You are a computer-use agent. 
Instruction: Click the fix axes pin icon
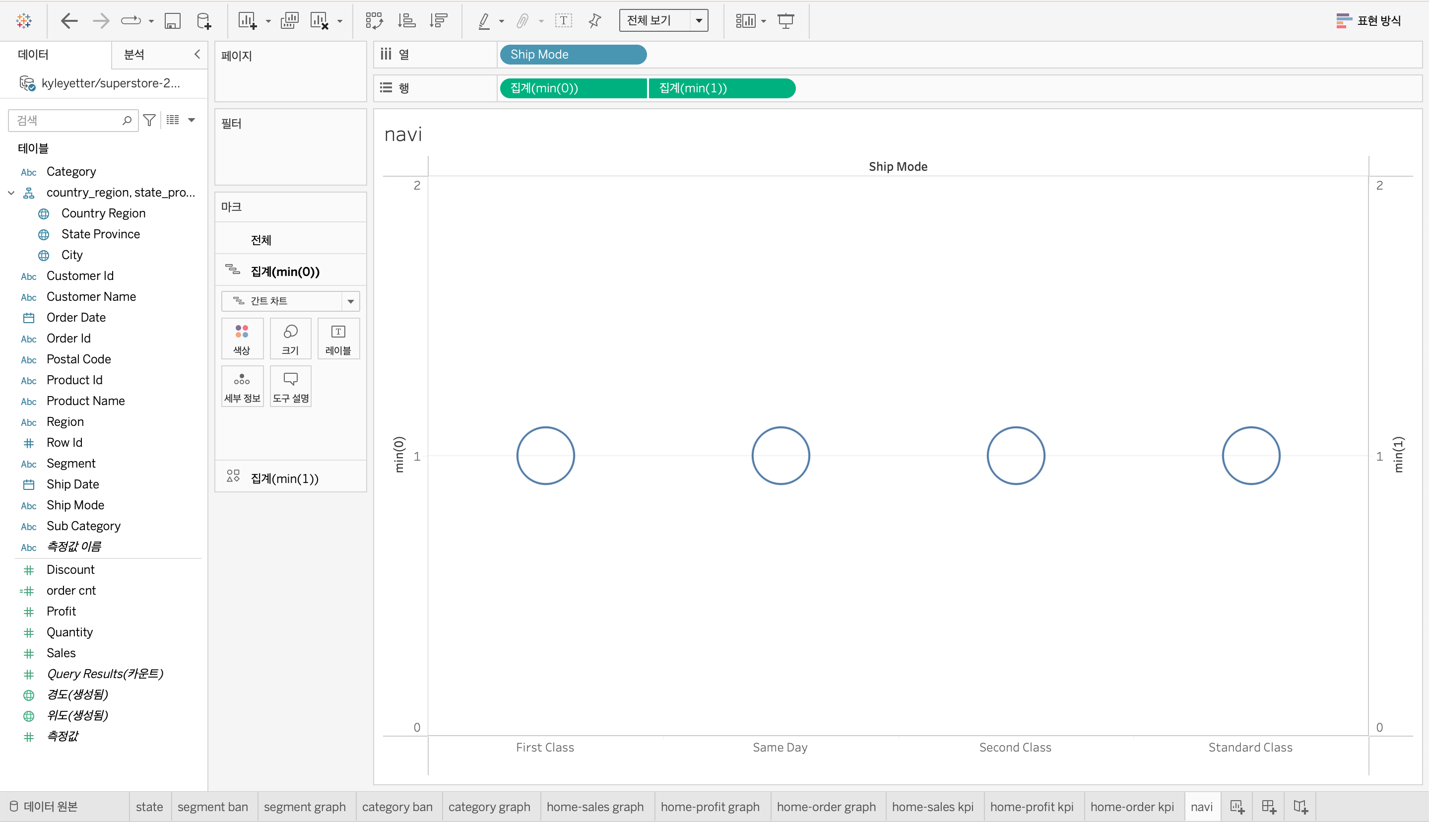(594, 21)
